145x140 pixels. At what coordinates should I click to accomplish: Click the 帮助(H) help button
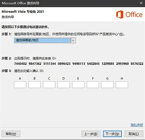(11, 134)
